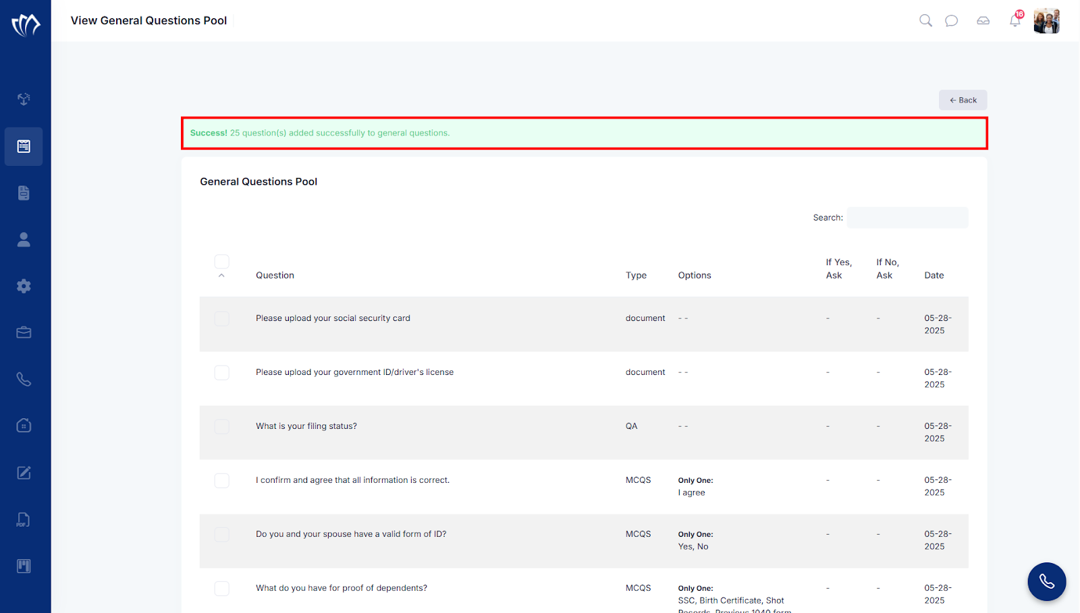Check the filing status question row
The height and width of the screenshot is (613, 1080).
[x=221, y=426]
